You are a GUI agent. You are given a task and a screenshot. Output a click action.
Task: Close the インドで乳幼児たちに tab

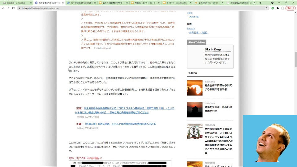tap(95, 3)
